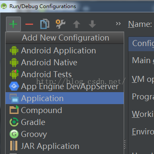Viewport: 154px width, 154px height.
Task: Click the App Engine hexagon icon
Action: pyautogui.click(x=14, y=86)
